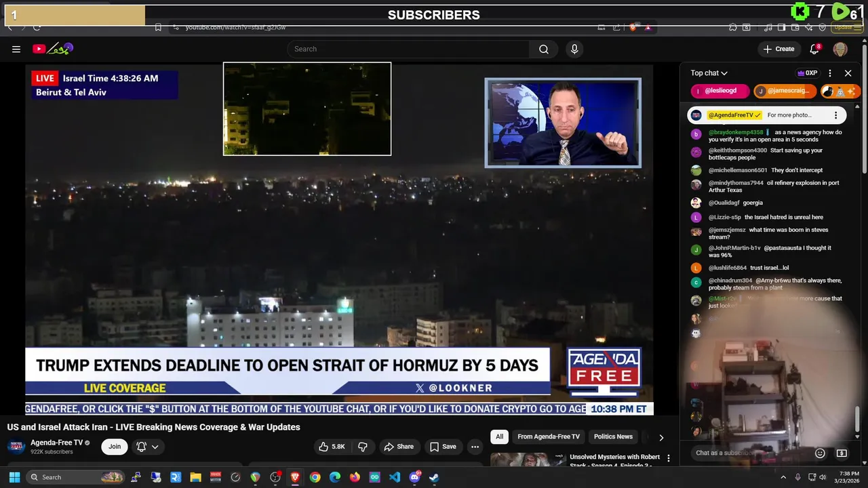This screenshot has height=488, width=868.
Task: Focus the YouTube search input field
Action: (408, 49)
